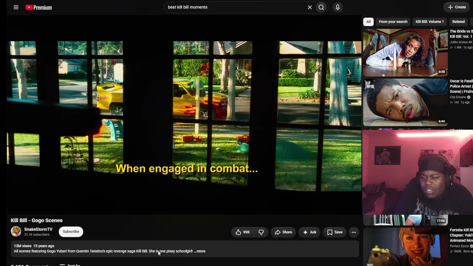Open 'The Bride vs' video title link
This screenshot has width=473, height=266.
pyautogui.click(x=461, y=34)
